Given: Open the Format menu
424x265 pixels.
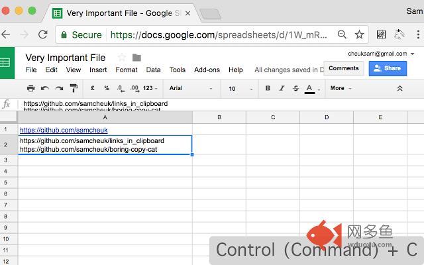Looking at the screenshot, I should tap(127, 70).
